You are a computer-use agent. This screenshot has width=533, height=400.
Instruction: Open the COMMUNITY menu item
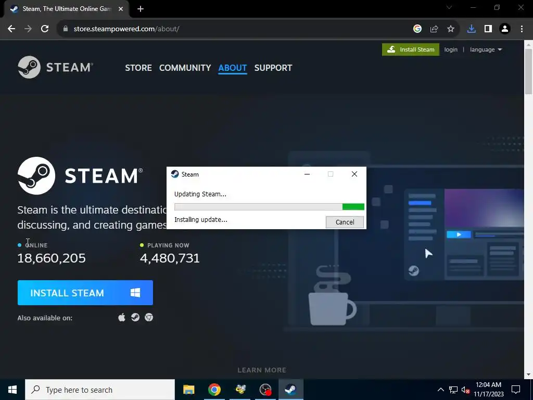[x=185, y=68]
